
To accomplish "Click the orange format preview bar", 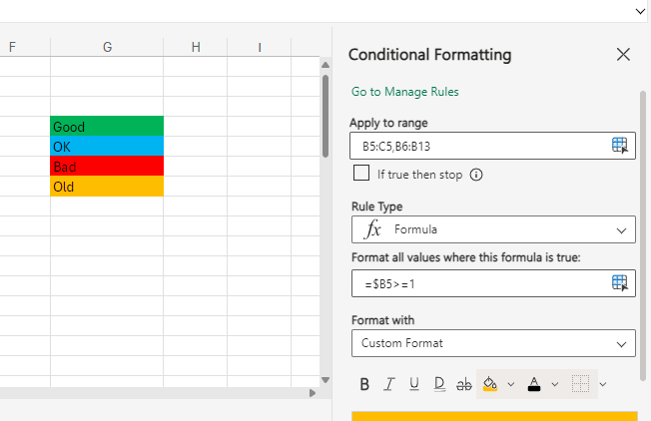I will tap(494, 416).
